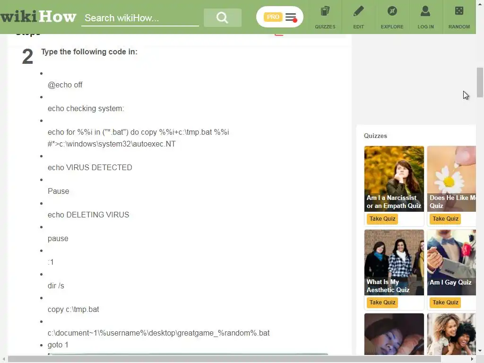Screen dimensions: 484x363
Task: Open the LOG IN menu label
Action: (425, 27)
